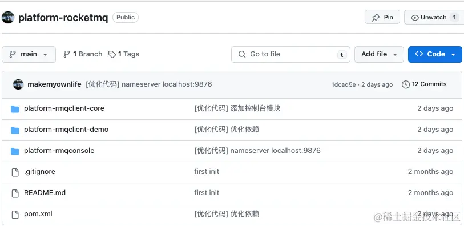Open 优化依赖 commit message for platform-rmqclient-demo
This screenshot has width=464, height=226.
[227, 130]
